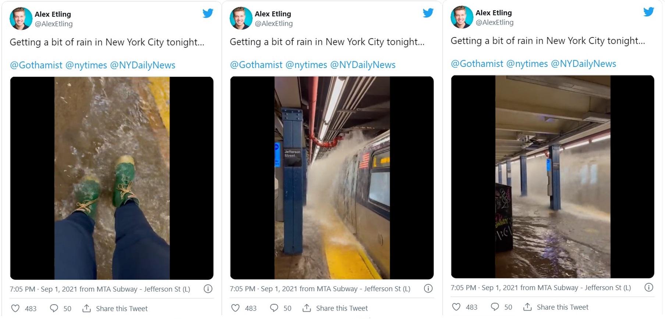Play the green boots flooded platform video
665x319 pixels.
coord(112,178)
